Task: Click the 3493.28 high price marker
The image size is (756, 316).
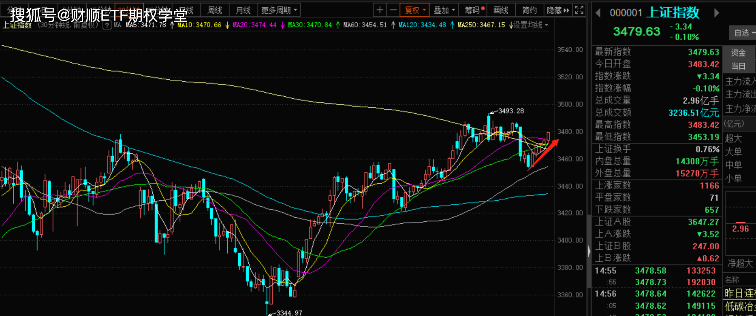Action: [510, 111]
